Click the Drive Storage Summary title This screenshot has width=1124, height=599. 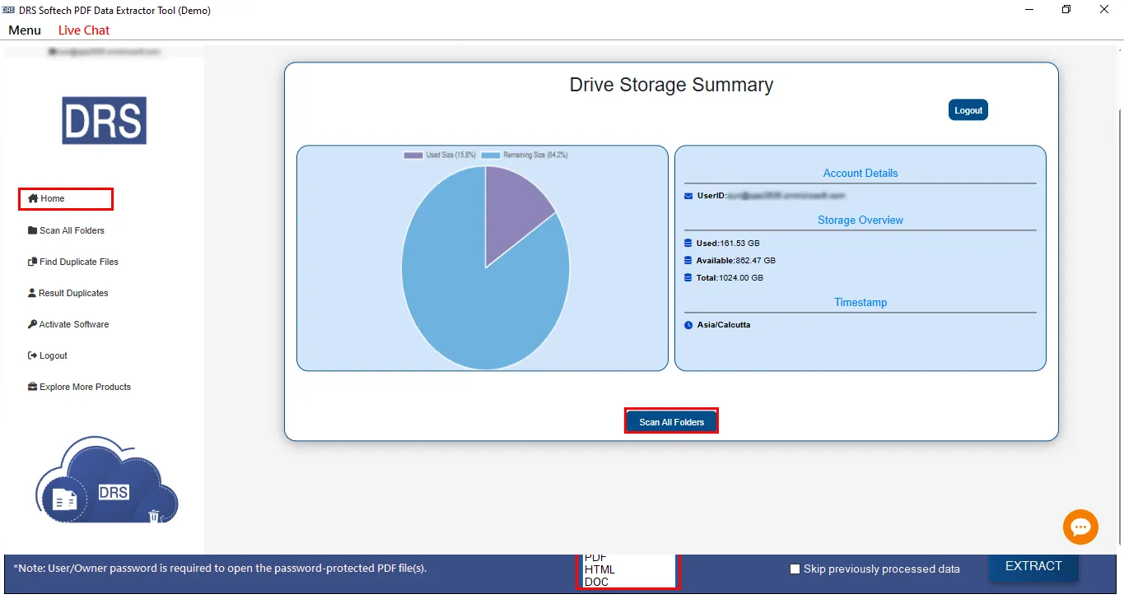(671, 85)
